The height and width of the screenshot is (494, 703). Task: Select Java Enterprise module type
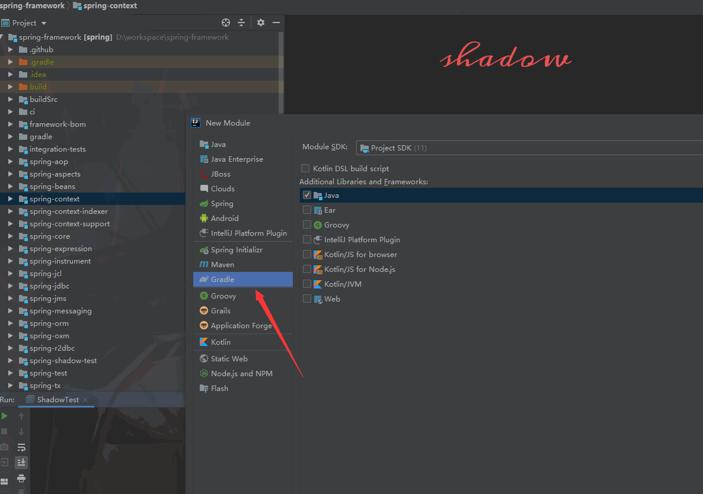tap(243, 159)
